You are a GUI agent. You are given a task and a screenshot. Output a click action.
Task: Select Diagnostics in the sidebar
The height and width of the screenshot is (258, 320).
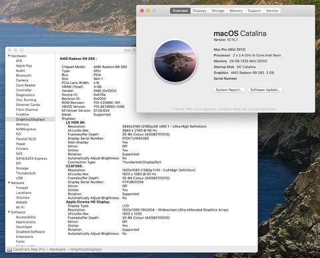25,95
